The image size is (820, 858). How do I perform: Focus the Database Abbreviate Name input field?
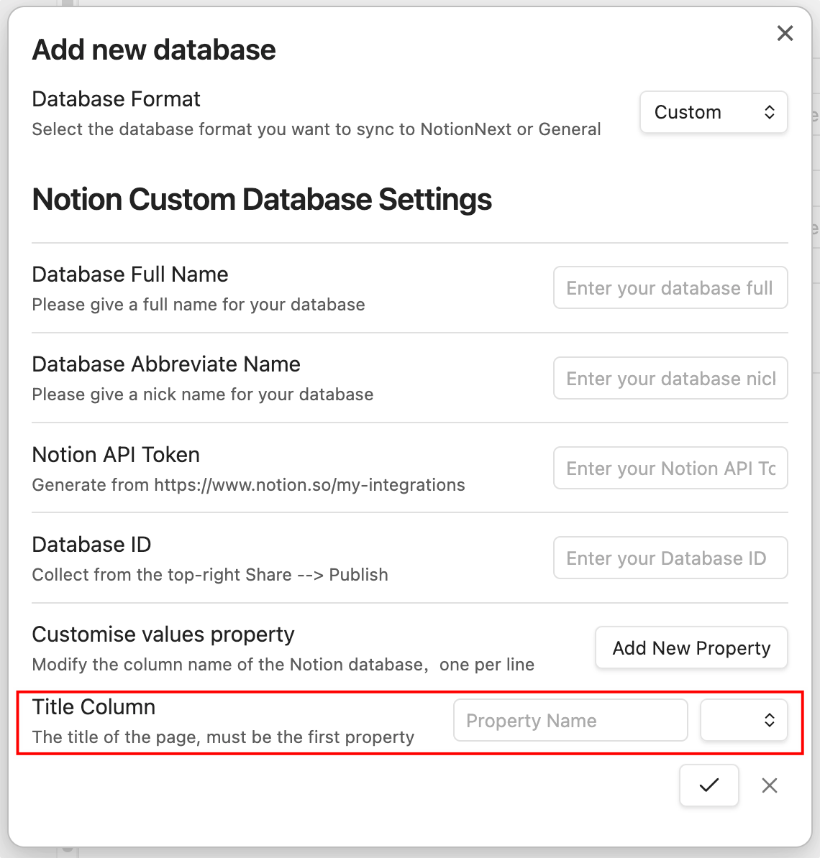(670, 378)
